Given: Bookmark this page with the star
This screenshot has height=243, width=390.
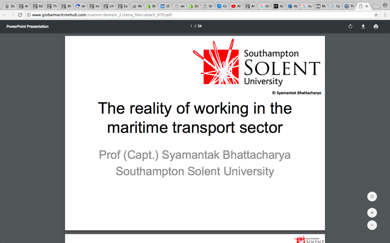Looking at the screenshot, I should pyautogui.click(x=375, y=15).
